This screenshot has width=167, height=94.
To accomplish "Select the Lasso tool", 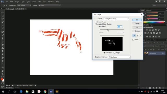I will tap(3, 19).
